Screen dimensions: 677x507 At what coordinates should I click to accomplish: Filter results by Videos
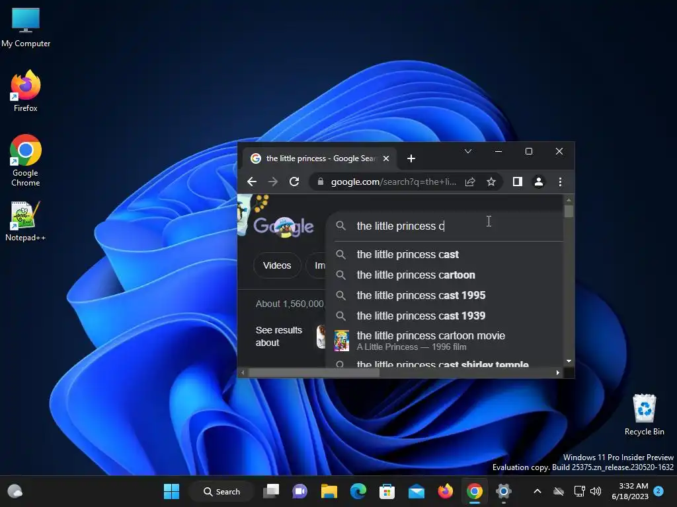coord(277,265)
